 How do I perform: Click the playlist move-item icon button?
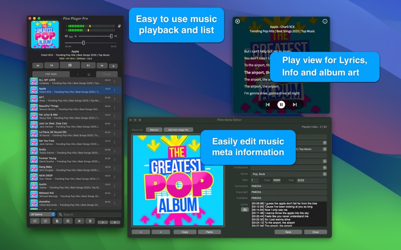click(80, 221)
